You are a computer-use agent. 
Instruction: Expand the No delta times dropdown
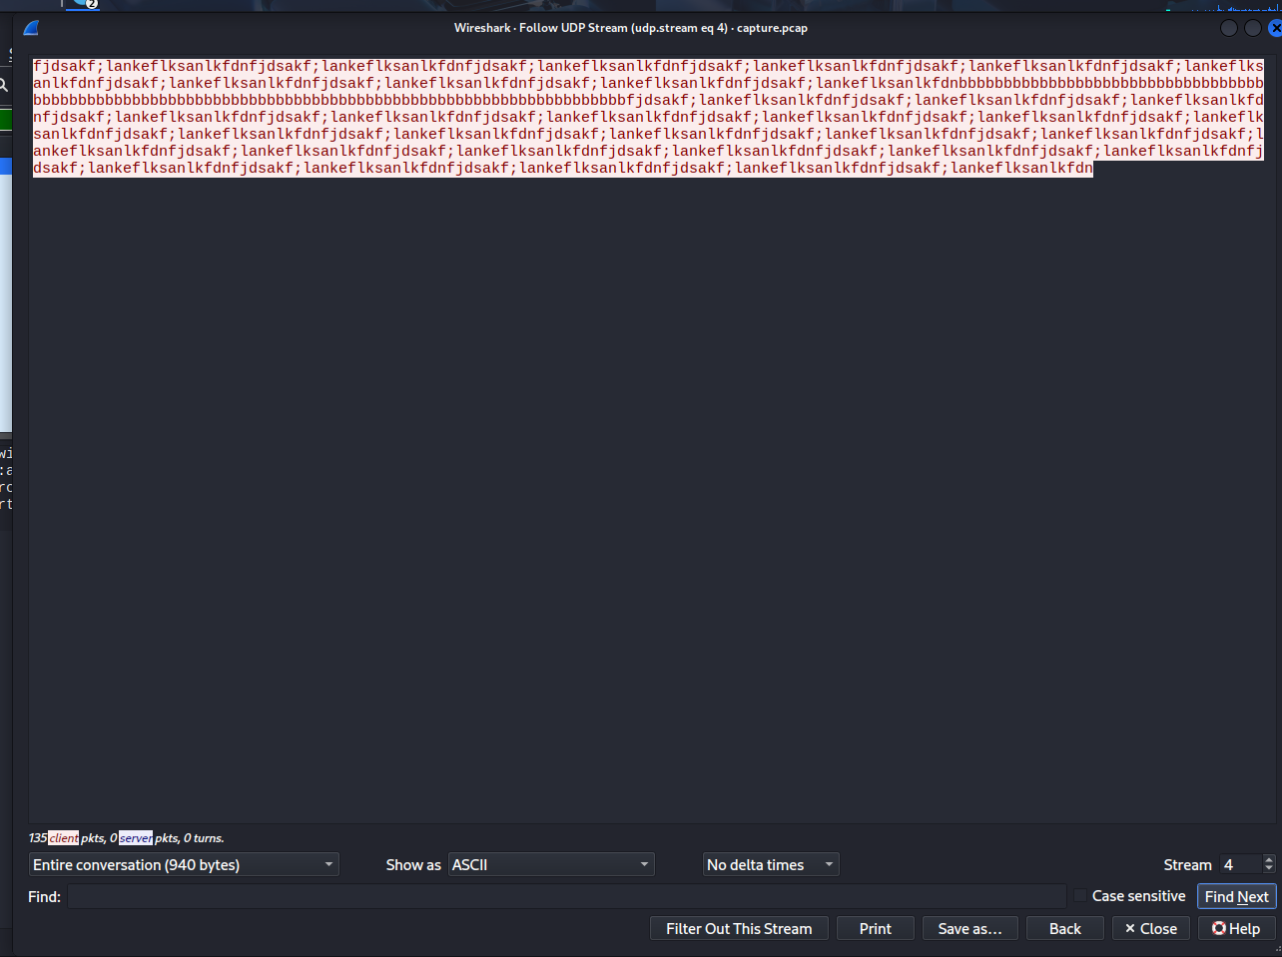click(x=771, y=864)
